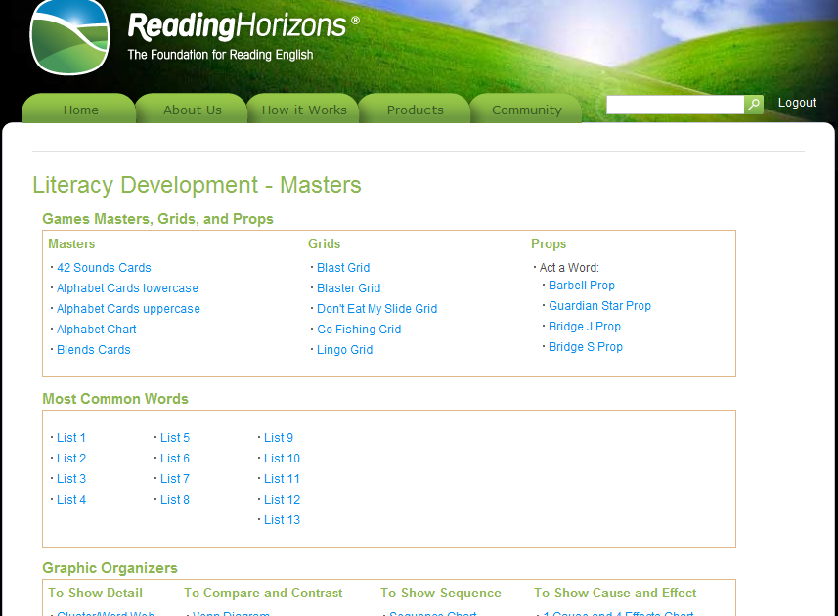Open the Lingo Grid
The image size is (838, 616).
coord(344,349)
